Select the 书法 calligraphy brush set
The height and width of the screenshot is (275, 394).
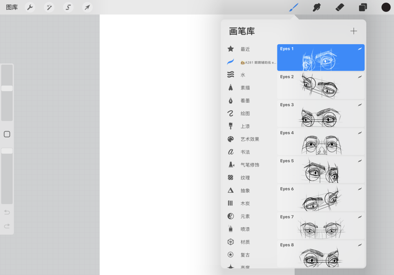coord(245,152)
